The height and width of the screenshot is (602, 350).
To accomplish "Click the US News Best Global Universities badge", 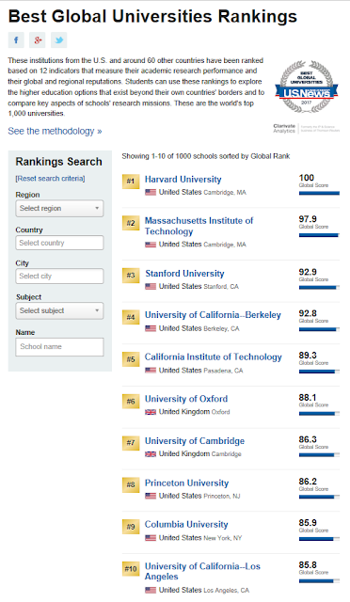I will [306, 86].
